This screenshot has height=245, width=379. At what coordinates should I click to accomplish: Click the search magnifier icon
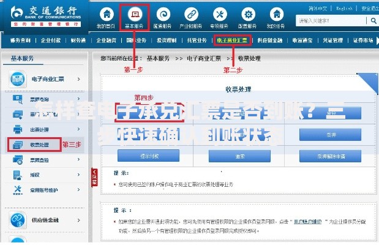tap(373, 21)
